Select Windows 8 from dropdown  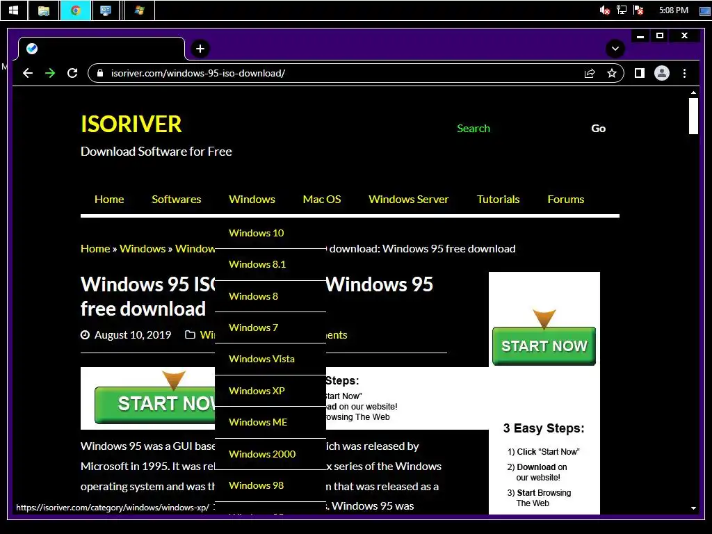pyautogui.click(x=270, y=296)
